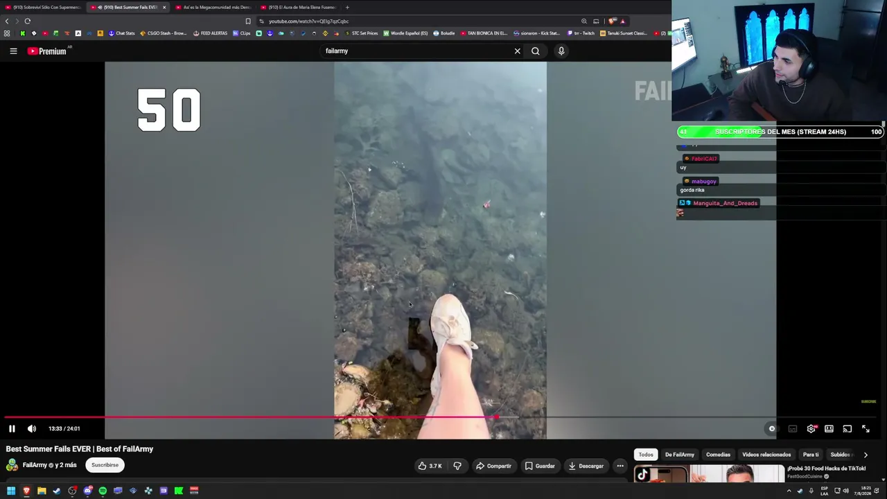Open Tanuki Sunset Classic bookmark
Screen dimensions: 887x499
(624, 33)
